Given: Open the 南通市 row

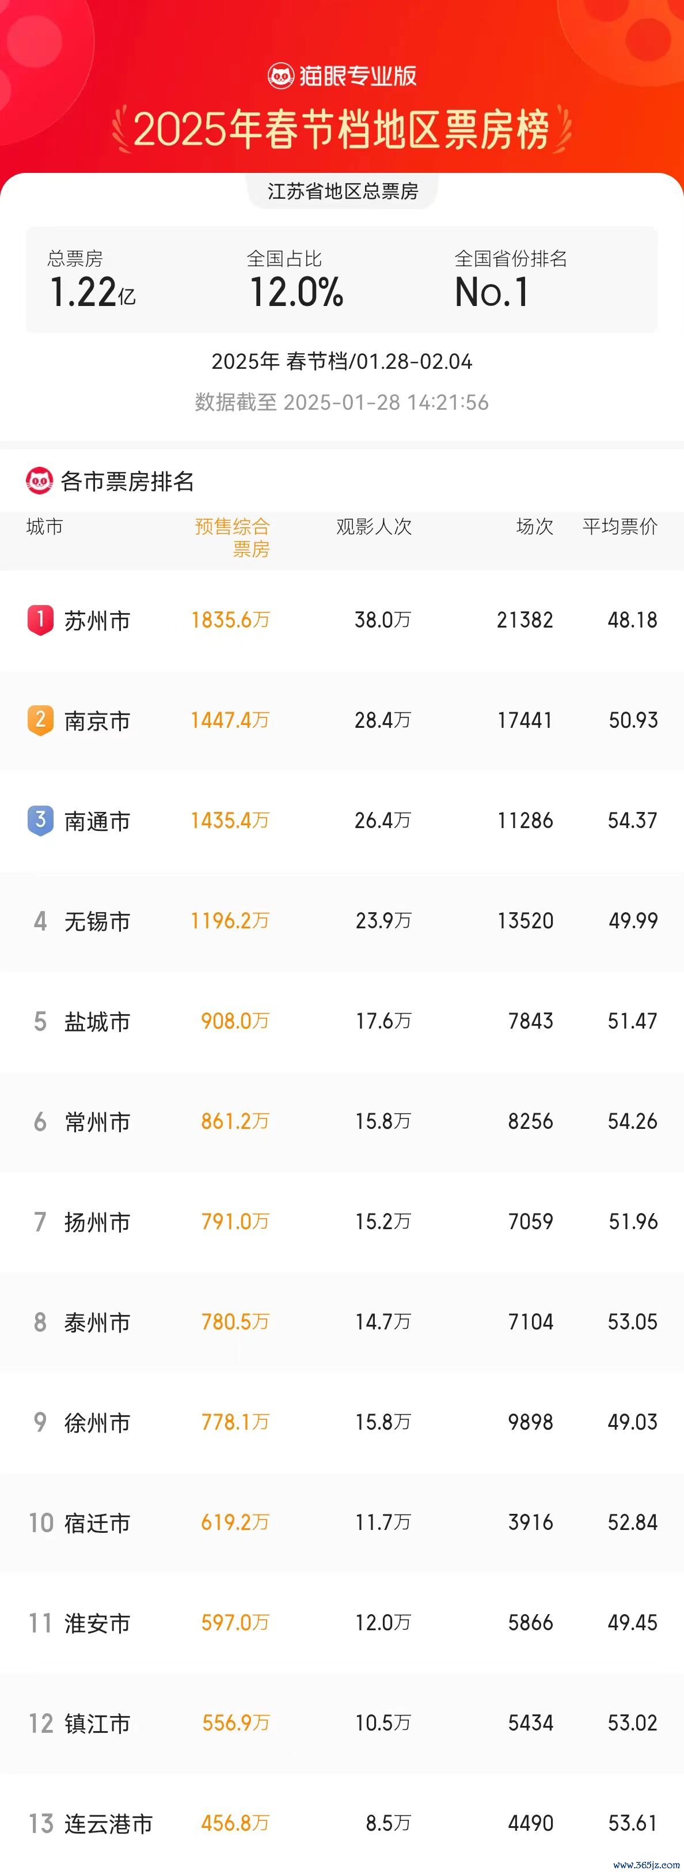Looking at the screenshot, I should 341,821.
